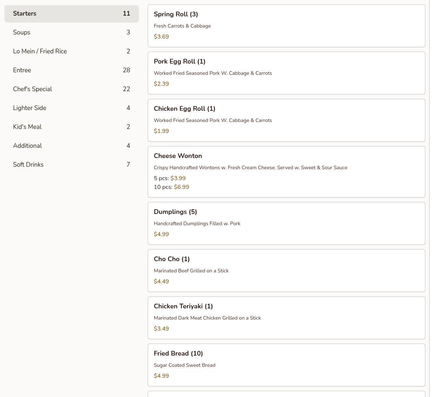Click the Cheese Wonton 10 pcs price
The width and height of the screenshot is (437, 397).
181,187
